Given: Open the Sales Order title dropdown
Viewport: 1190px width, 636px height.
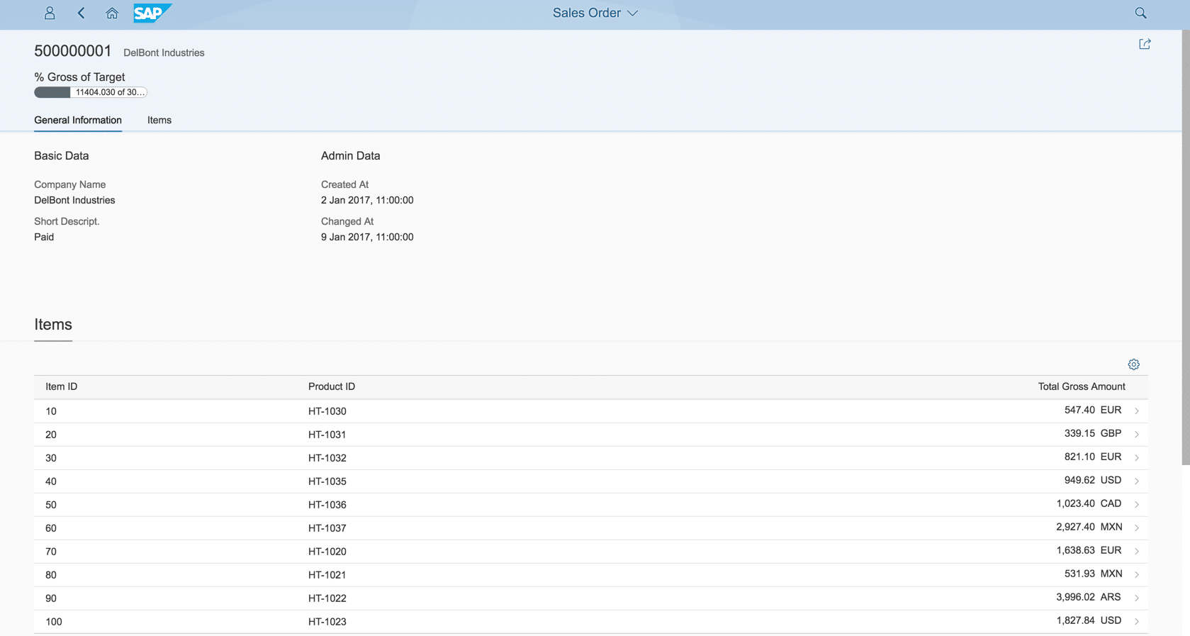Looking at the screenshot, I should [595, 13].
